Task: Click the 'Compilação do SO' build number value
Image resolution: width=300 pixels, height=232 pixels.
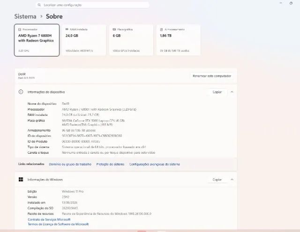Action: click(70, 208)
